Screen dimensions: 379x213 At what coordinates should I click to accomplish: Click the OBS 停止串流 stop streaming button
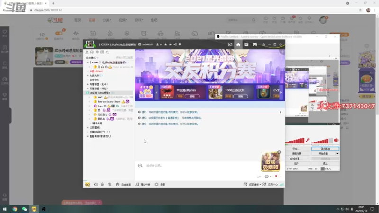coord(325,149)
